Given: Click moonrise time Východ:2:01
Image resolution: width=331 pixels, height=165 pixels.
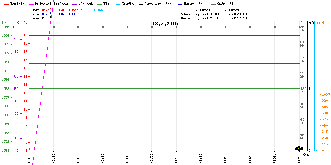Looking at the screenshot, I should 207,18.
